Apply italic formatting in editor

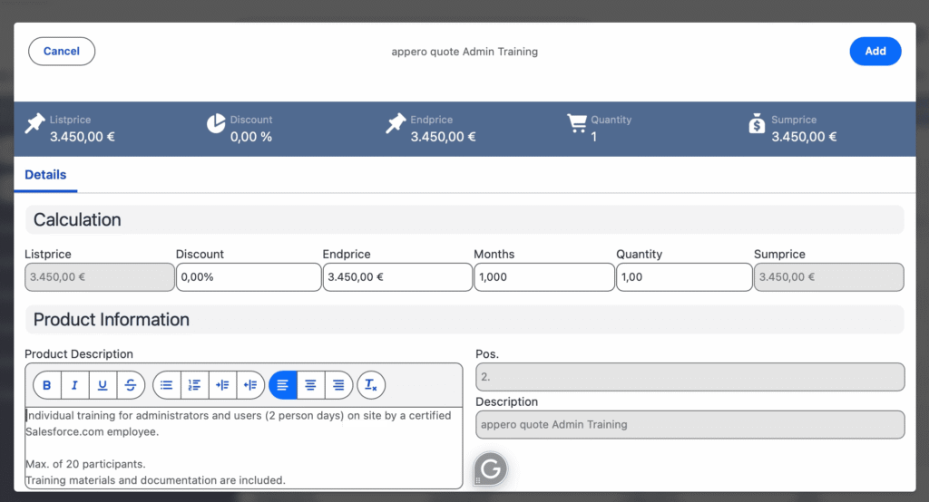click(x=74, y=385)
